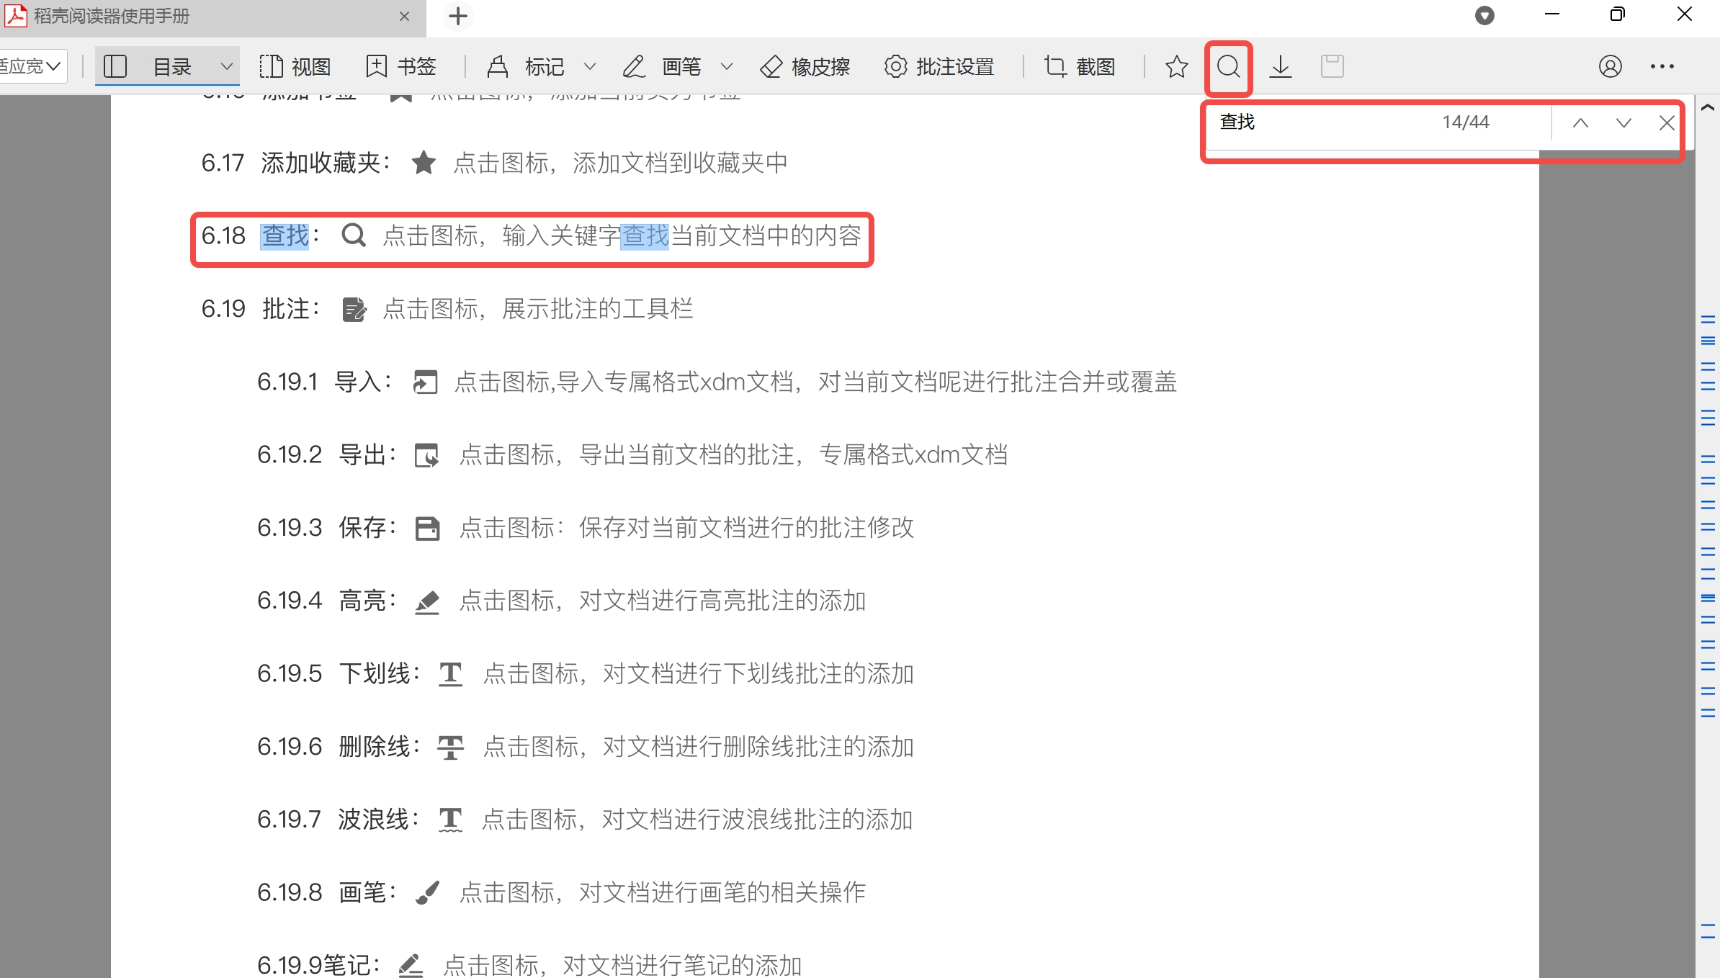Close the 稻壳阅读器使用手册 tab

(404, 17)
